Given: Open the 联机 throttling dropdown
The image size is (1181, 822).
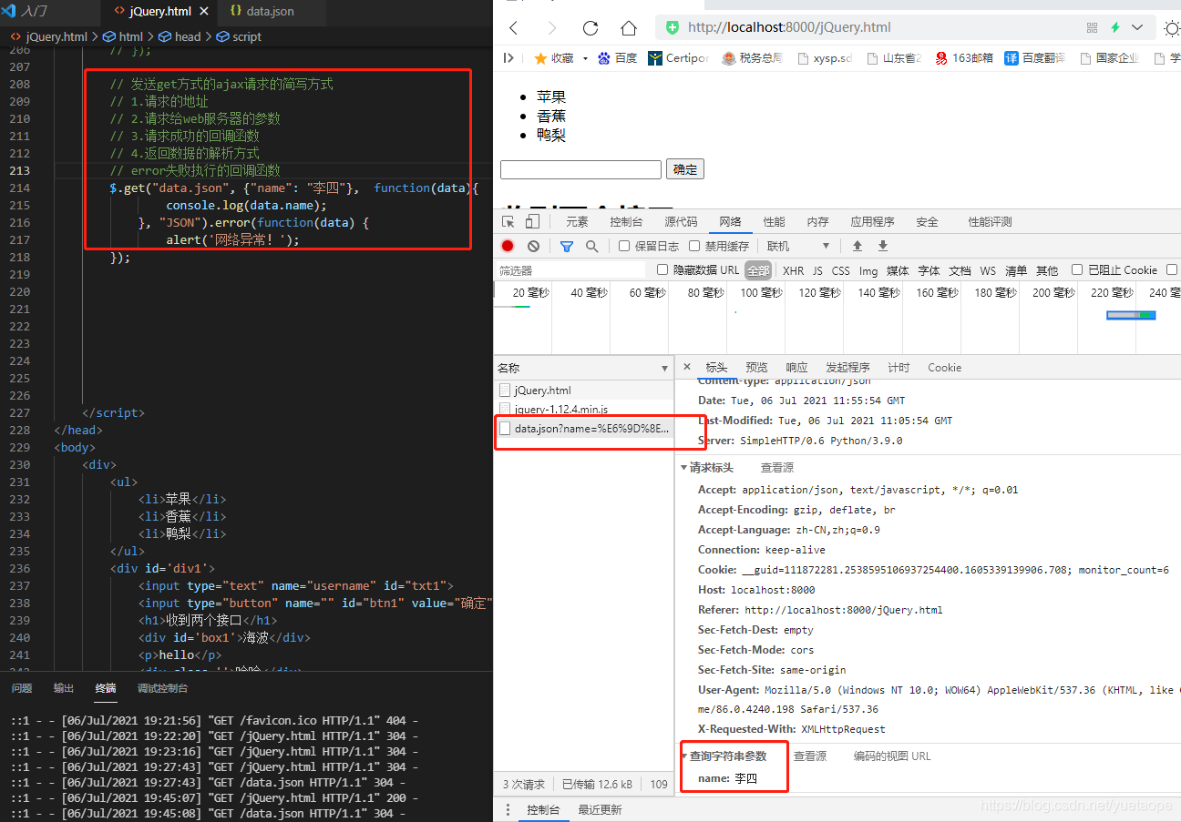Looking at the screenshot, I should click(x=798, y=246).
